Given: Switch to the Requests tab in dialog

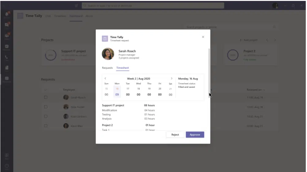Looking at the screenshot, I should coord(107,68).
